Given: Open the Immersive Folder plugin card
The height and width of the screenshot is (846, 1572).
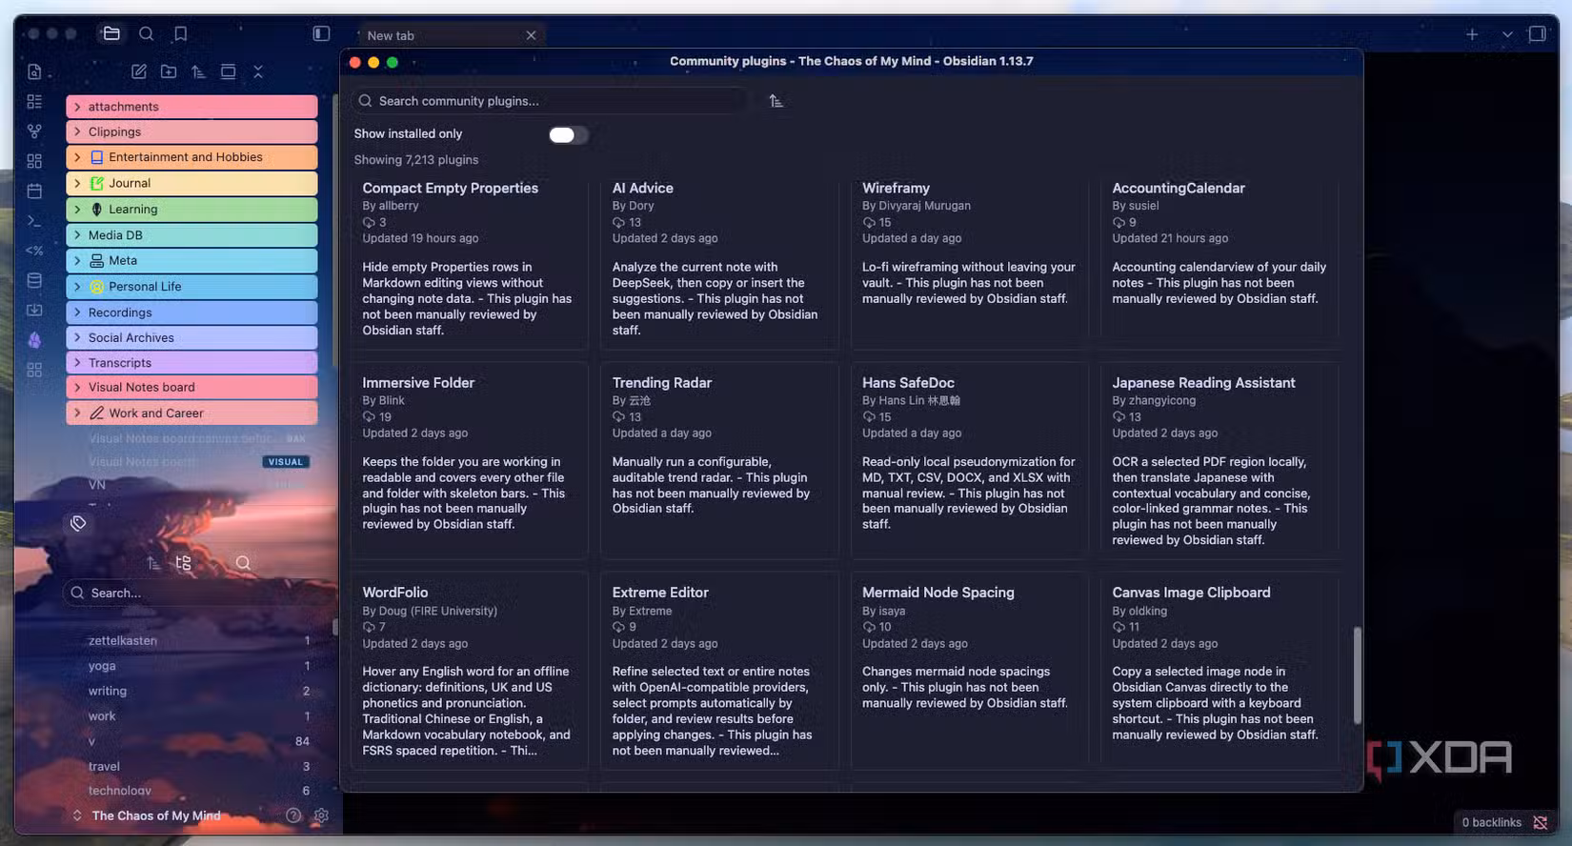Looking at the screenshot, I should click(469, 460).
